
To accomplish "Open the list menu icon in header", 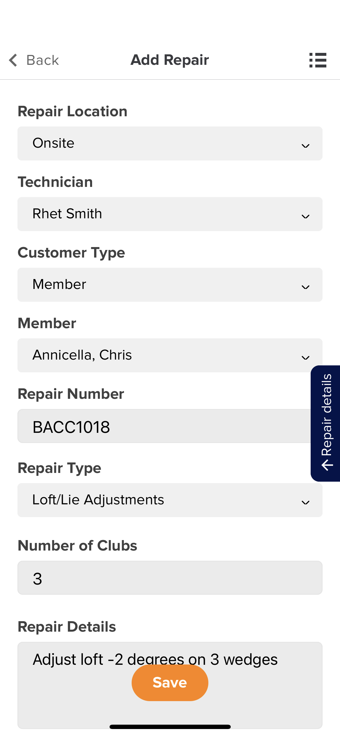I will pyautogui.click(x=318, y=60).
